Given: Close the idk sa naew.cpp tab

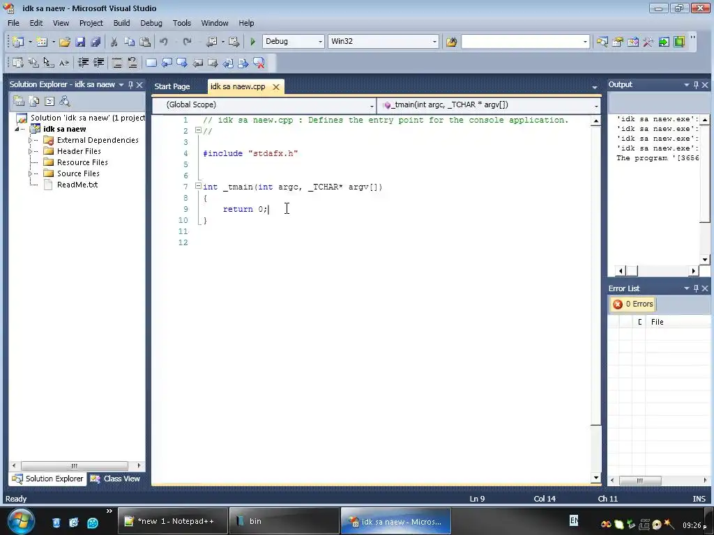Looking at the screenshot, I should click(276, 86).
